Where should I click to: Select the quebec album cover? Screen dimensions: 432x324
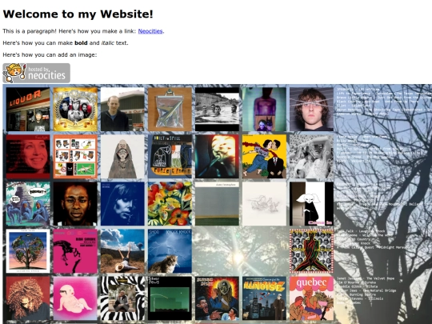(312, 298)
